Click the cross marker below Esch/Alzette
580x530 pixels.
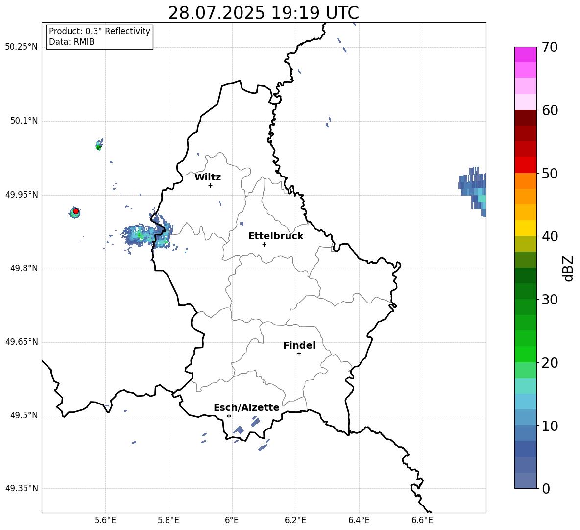coord(229,416)
